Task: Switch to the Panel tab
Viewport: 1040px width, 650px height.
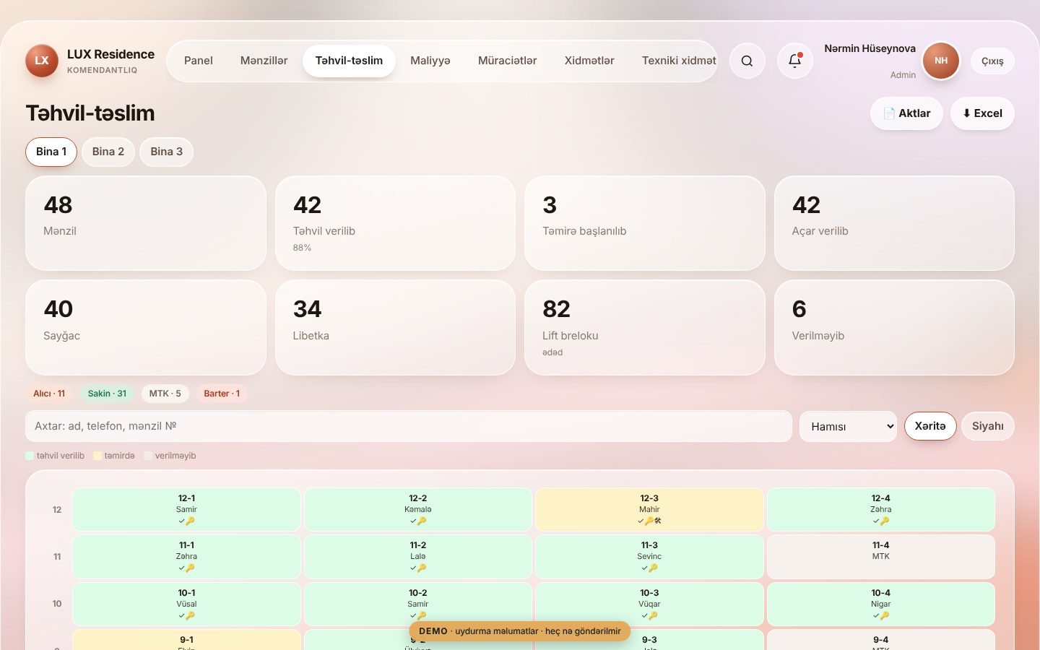Action: pos(199,61)
